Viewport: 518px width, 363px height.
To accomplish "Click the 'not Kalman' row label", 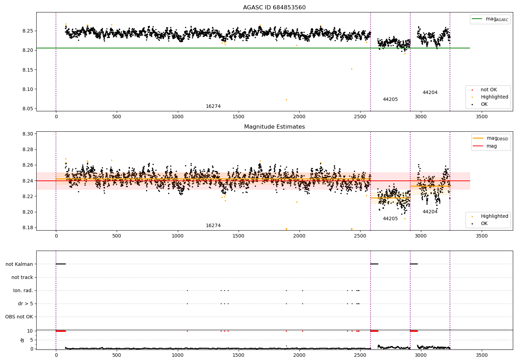I will tap(19, 264).
